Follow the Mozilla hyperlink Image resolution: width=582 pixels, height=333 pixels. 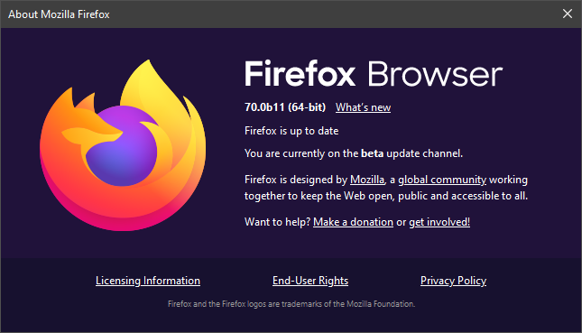coord(367,180)
